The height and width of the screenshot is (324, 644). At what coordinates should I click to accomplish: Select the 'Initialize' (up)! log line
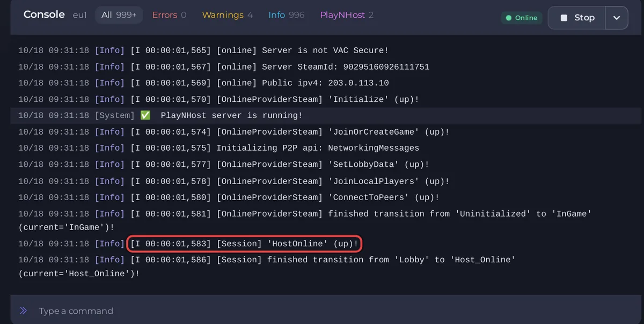218,99
